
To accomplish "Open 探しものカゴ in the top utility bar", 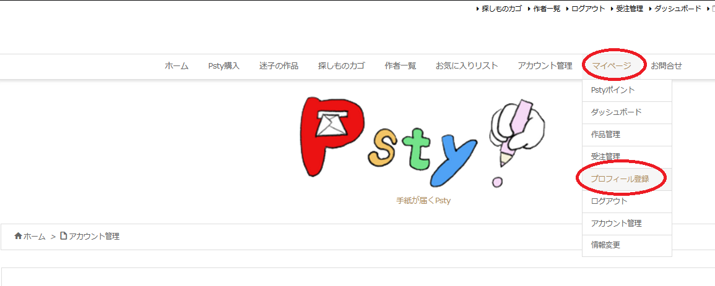I will point(501,9).
